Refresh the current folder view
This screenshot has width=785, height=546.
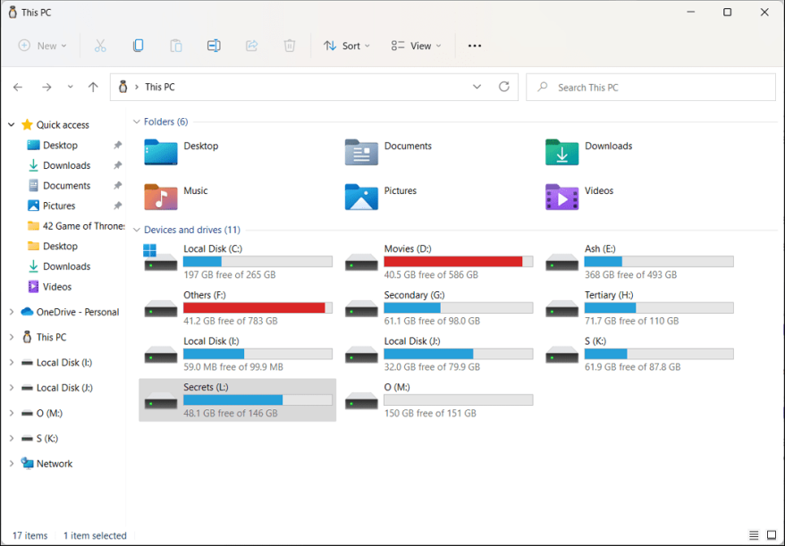point(504,87)
